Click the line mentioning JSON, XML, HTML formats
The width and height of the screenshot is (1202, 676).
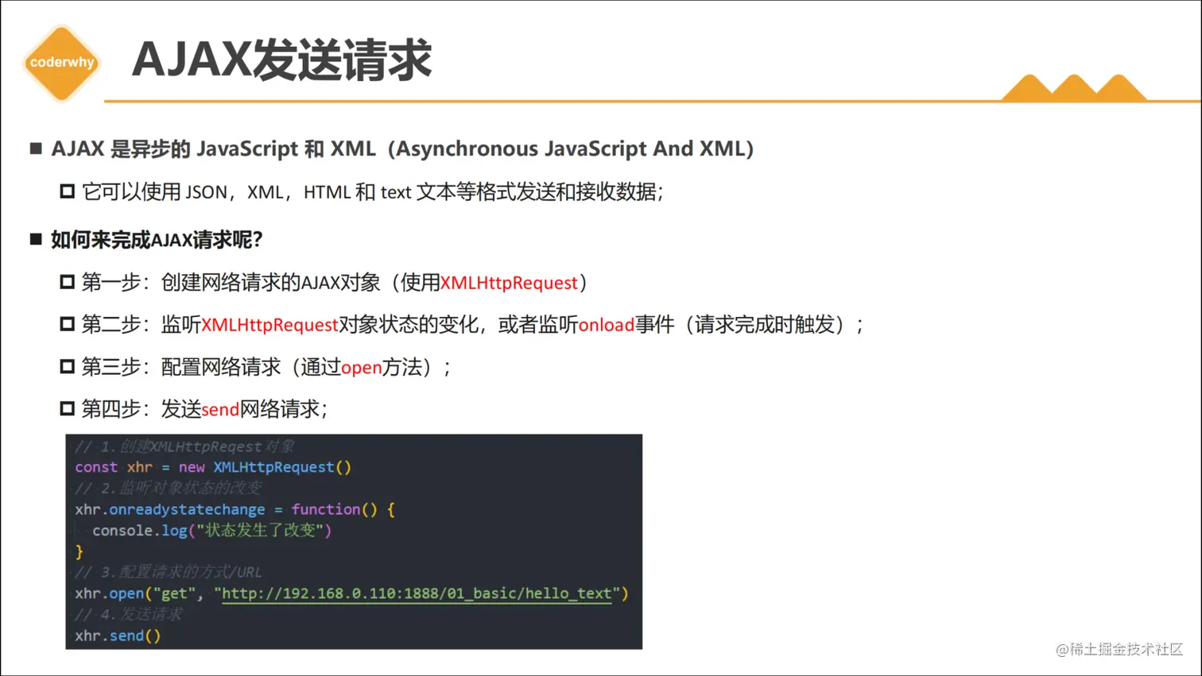[x=373, y=191]
